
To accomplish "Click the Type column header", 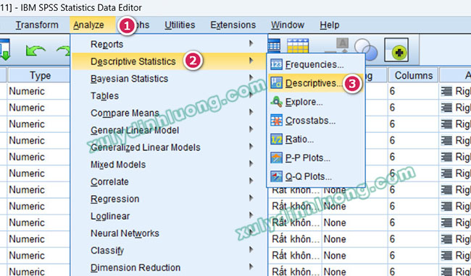I will 39,75.
